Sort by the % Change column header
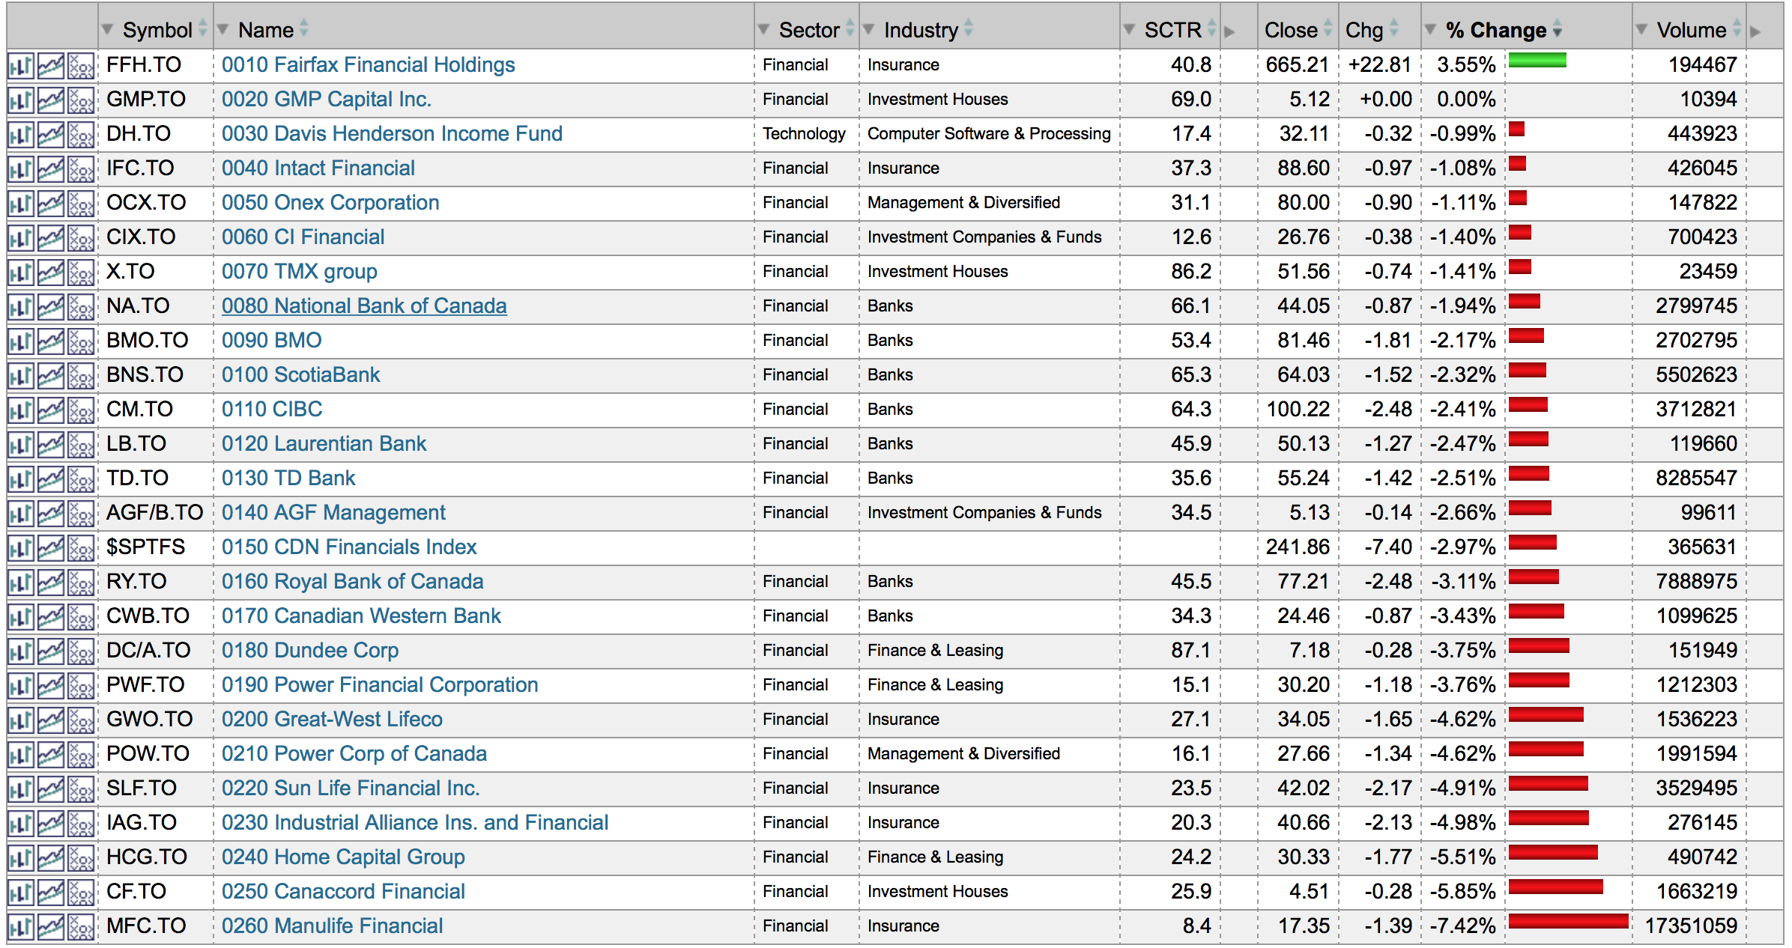This screenshot has width=1792, height=948. coord(1495,30)
